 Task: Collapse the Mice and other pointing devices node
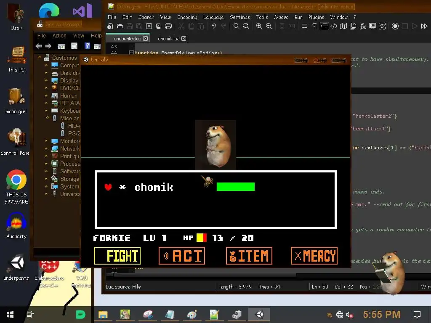pos(48,118)
